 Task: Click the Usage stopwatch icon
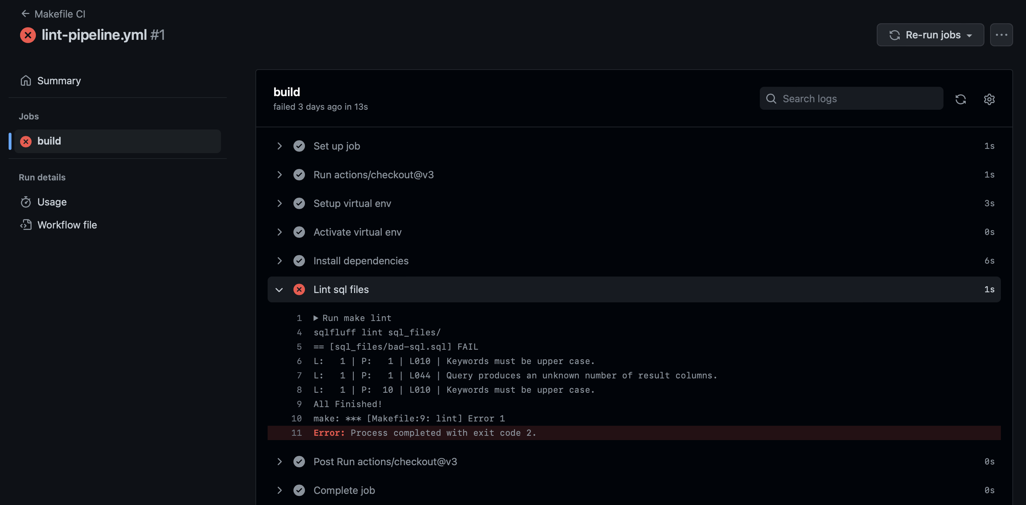click(x=26, y=202)
